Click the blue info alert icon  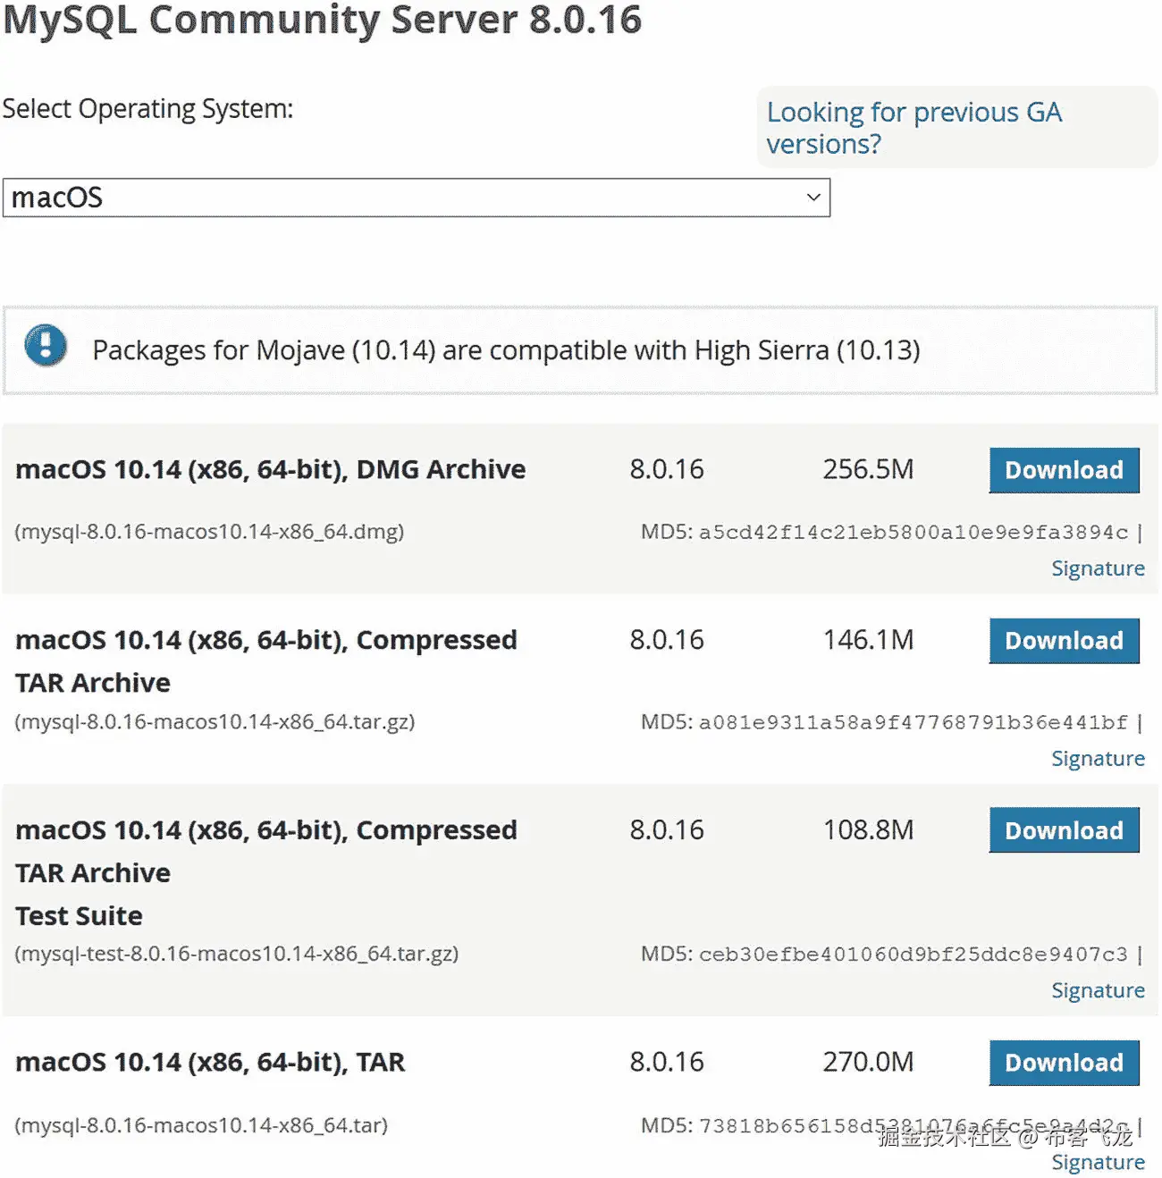click(x=46, y=345)
